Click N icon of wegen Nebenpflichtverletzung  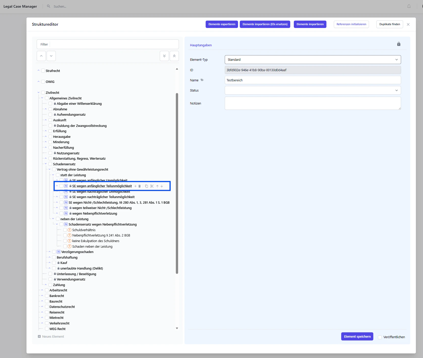click(66, 213)
